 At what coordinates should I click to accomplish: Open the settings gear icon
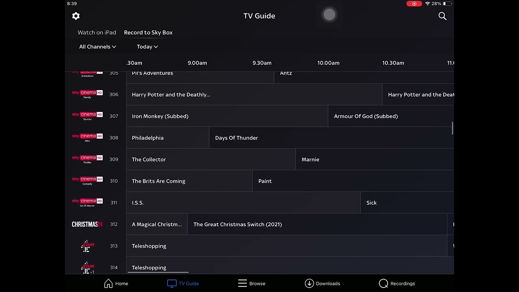coord(76,16)
